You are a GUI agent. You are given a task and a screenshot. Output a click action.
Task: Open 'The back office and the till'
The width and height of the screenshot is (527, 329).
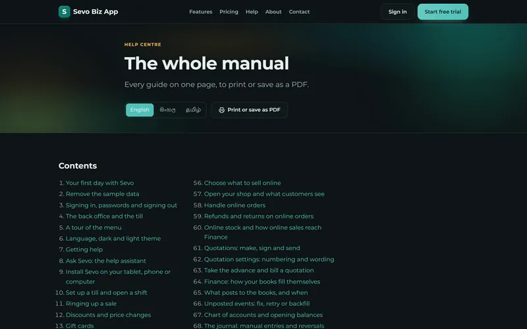pyautogui.click(x=104, y=216)
